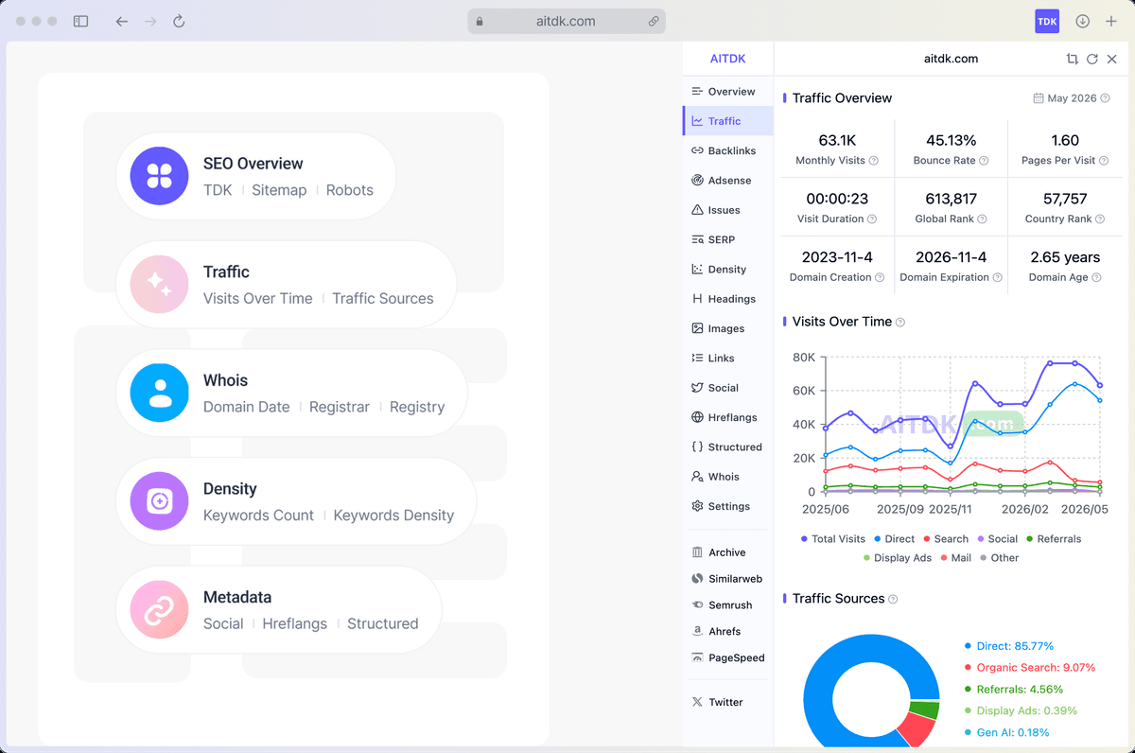Click Referrals 4.56% legend entry
The height and width of the screenshot is (753, 1135).
[1013, 690]
